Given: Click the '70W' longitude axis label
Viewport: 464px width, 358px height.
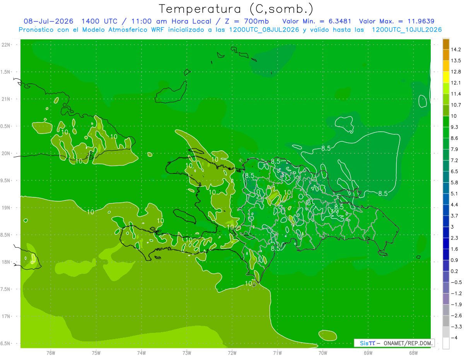Looking at the screenshot, I should tap(323, 353).
